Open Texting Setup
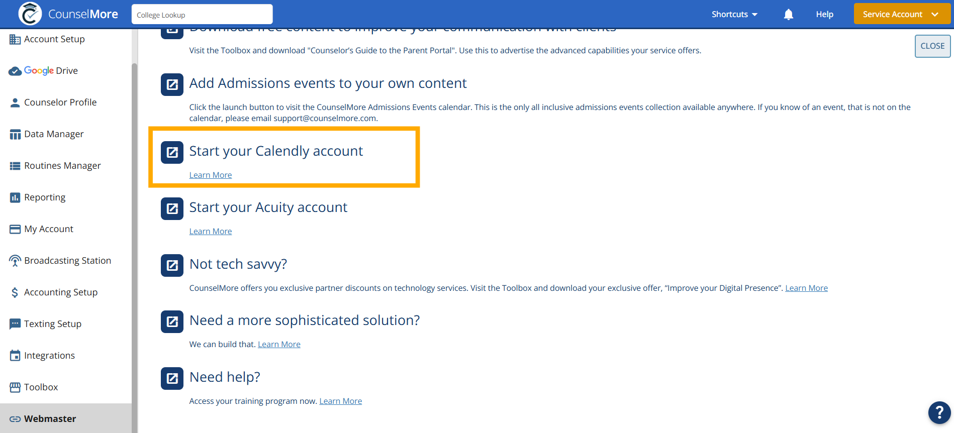This screenshot has width=954, height=433. coord(53,324)
